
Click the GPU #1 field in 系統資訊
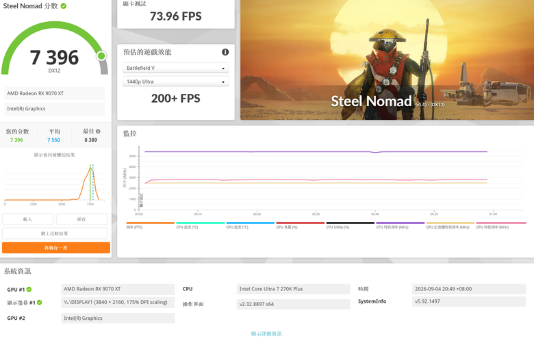(x=118, y=289)
